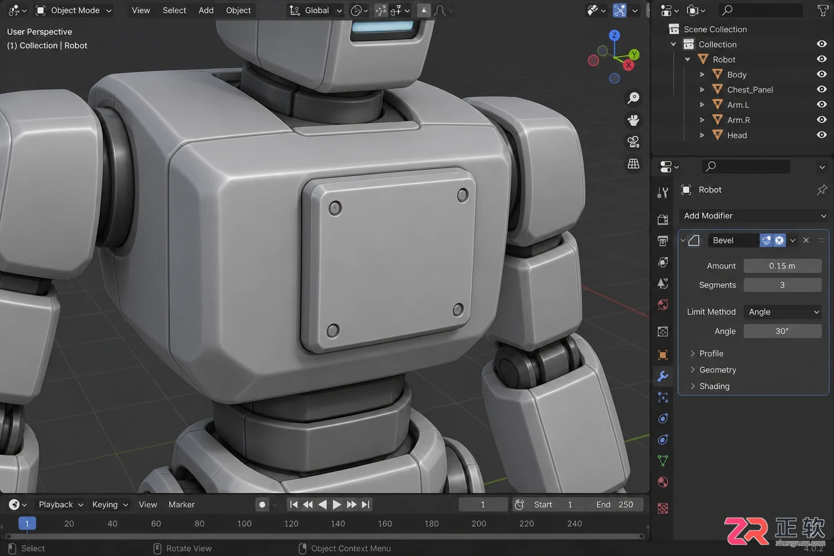This screenshot has width=834, height=556.
Task: Jump to the timeline start
Action: click(x=294, y=505)
